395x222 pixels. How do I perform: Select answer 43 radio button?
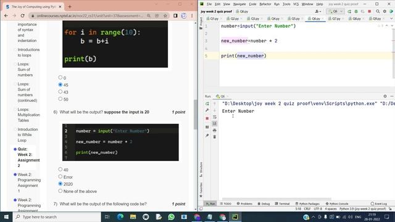coord(60,92)
